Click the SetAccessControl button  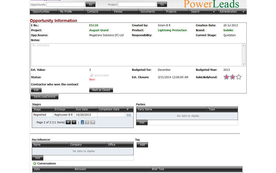tap(45, 97)
